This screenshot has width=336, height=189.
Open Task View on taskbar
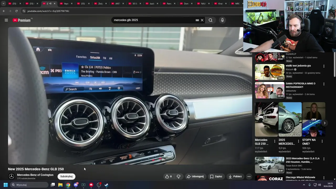pyautogui.click(x=53, y=185)
